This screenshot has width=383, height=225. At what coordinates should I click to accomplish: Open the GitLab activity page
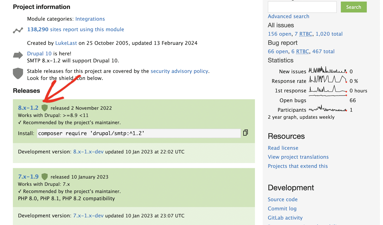click(285, 218)
